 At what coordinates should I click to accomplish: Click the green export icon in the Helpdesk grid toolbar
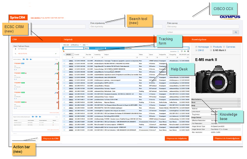click(185, 51)
